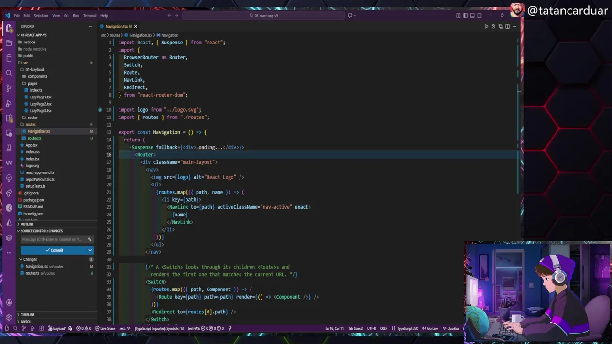Open the Selection menu

(41, 16)
